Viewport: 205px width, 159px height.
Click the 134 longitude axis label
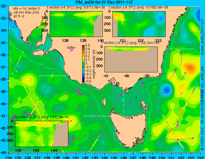point(9,157)
